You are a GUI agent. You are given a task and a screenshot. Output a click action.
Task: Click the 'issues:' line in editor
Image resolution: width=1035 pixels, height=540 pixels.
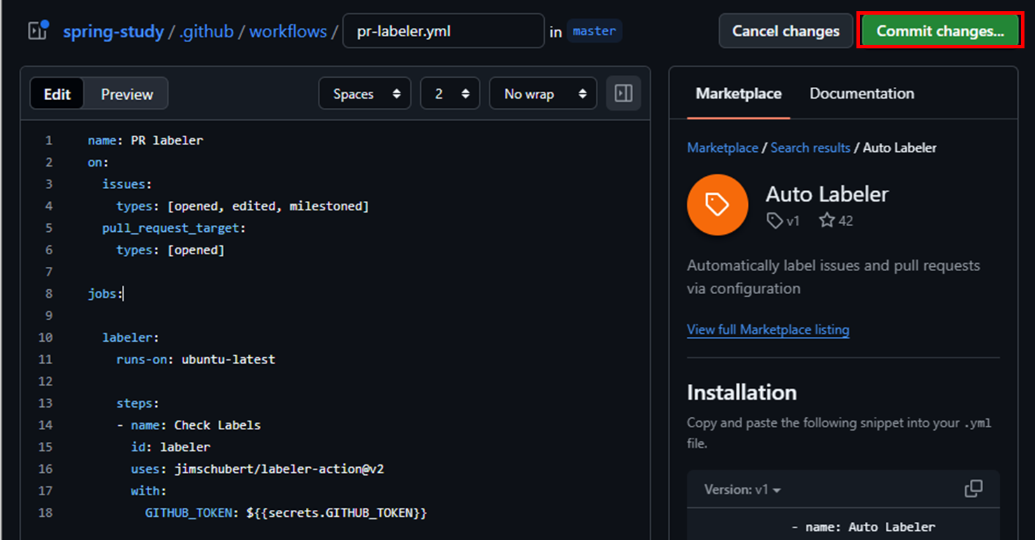pyautogui.click(x=127, y=184)
